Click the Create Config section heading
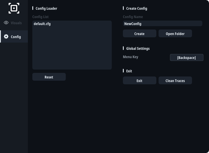 click(137, 8)
